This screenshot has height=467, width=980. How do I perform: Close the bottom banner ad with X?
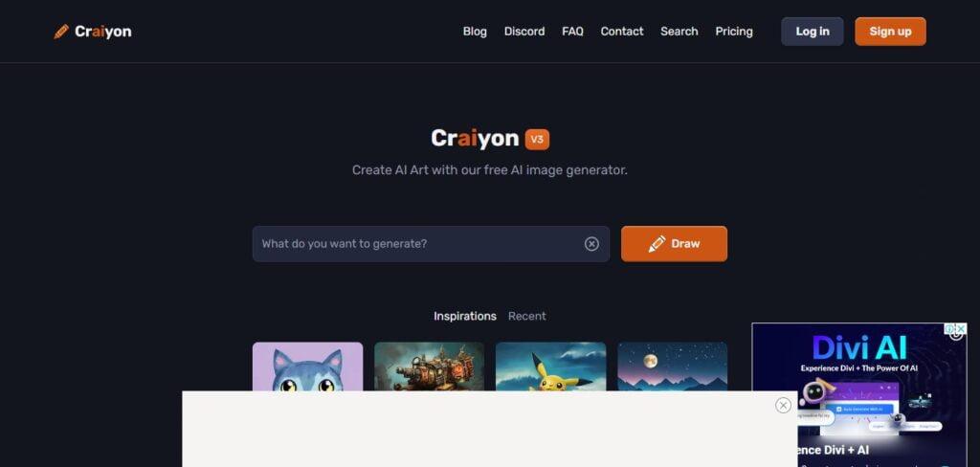point(783,405)
